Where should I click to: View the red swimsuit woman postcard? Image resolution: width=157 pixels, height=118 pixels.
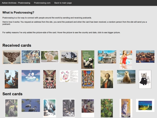[126, 59]
